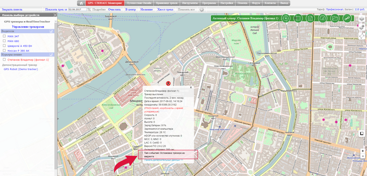Open the folder icon in green tracker bar
This screenshot has height=176, width=367.
pyautogui.click(x=335, y=18)
